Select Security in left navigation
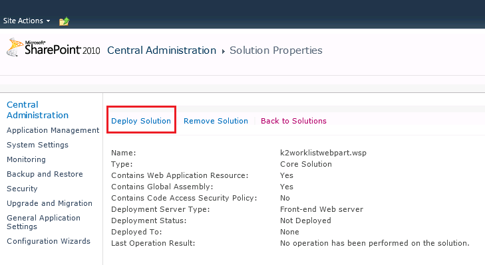Image resolution: width=485 pixels, height=265 pixels. pyautogui.click(x=22, y=189)
